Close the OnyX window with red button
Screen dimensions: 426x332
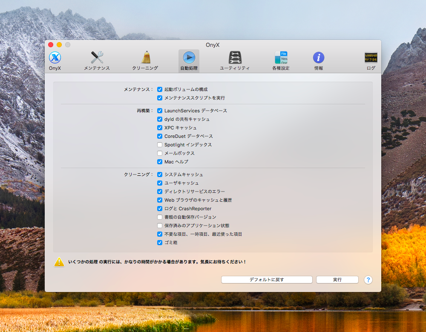(51, 45)
